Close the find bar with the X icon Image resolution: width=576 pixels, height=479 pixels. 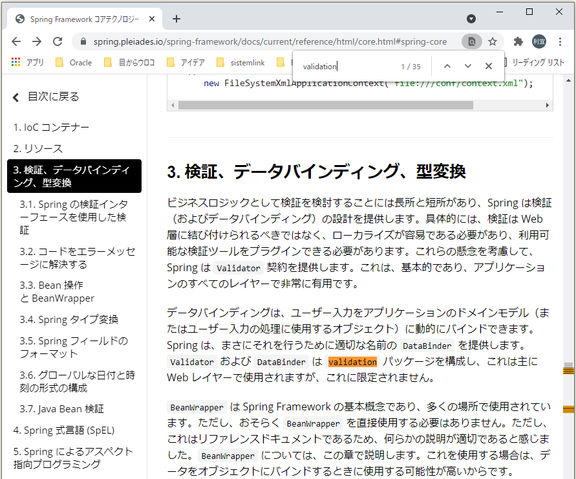[488, 65]
